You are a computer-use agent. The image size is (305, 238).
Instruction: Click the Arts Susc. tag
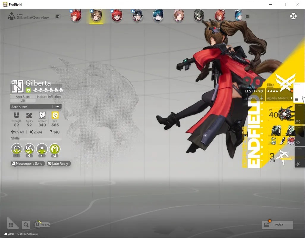(23, 97)
